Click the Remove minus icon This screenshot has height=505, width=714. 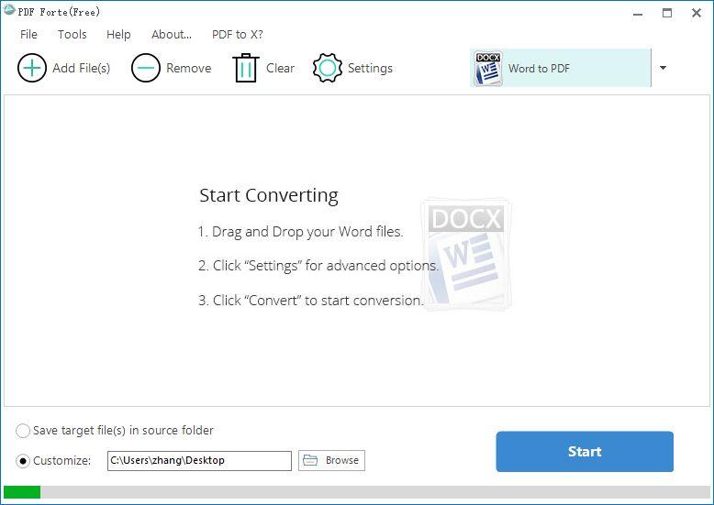tap(145, 69)
